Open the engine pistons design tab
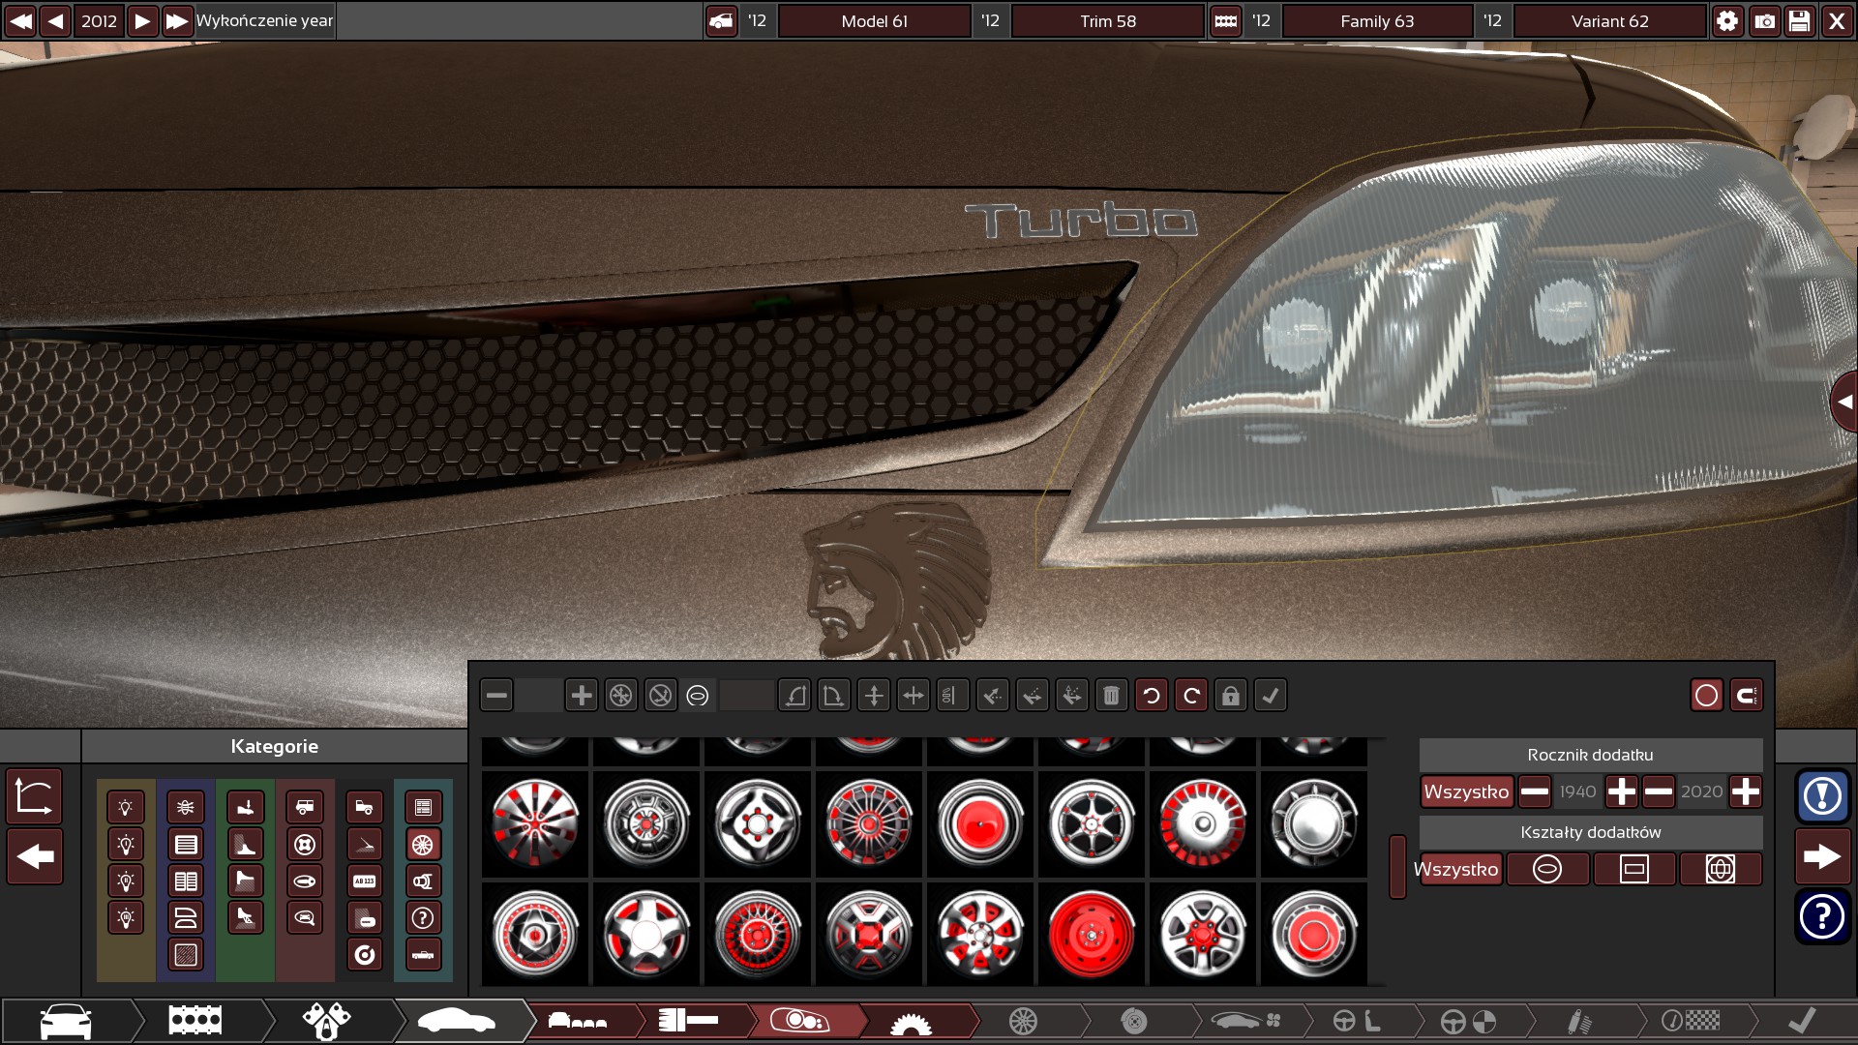 [326, 1021]
